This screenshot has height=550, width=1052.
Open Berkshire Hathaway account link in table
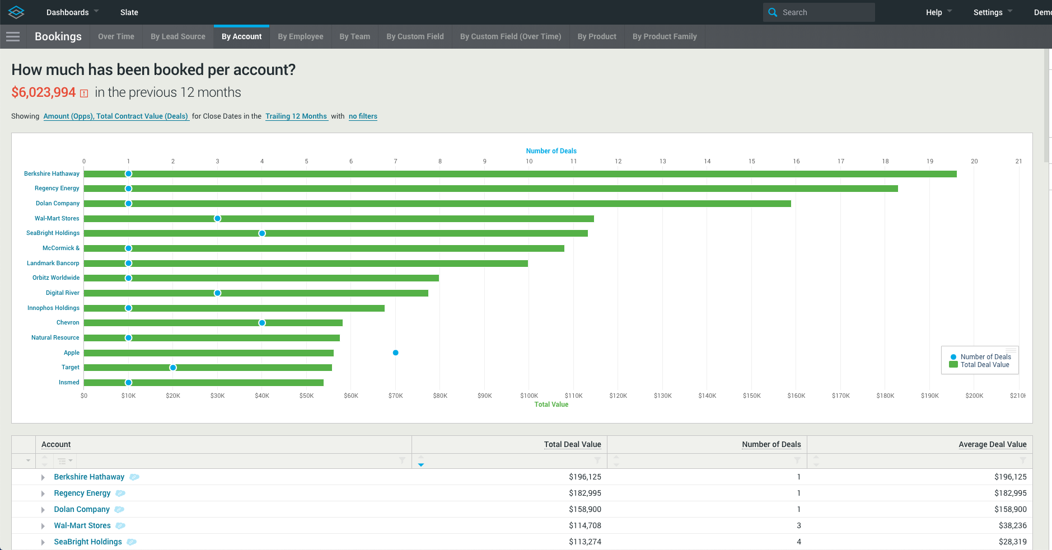pos(89,477)
